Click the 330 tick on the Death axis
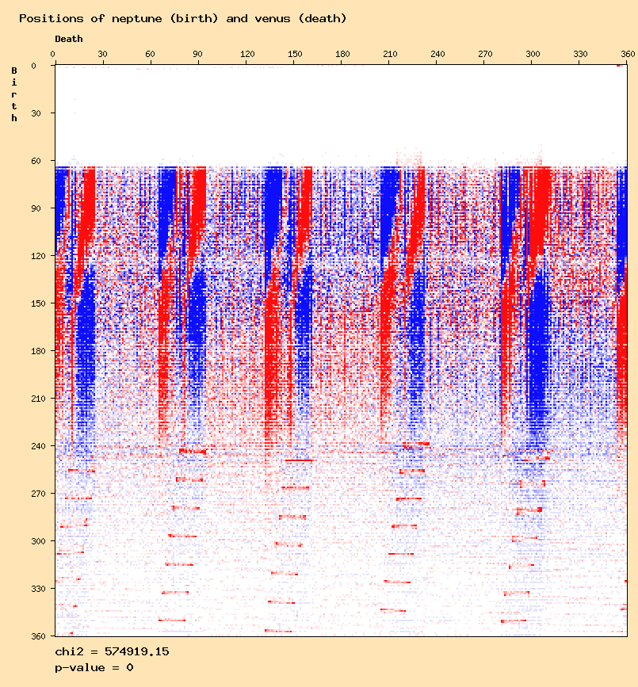 pyautogui.click(x=582, y=54)
